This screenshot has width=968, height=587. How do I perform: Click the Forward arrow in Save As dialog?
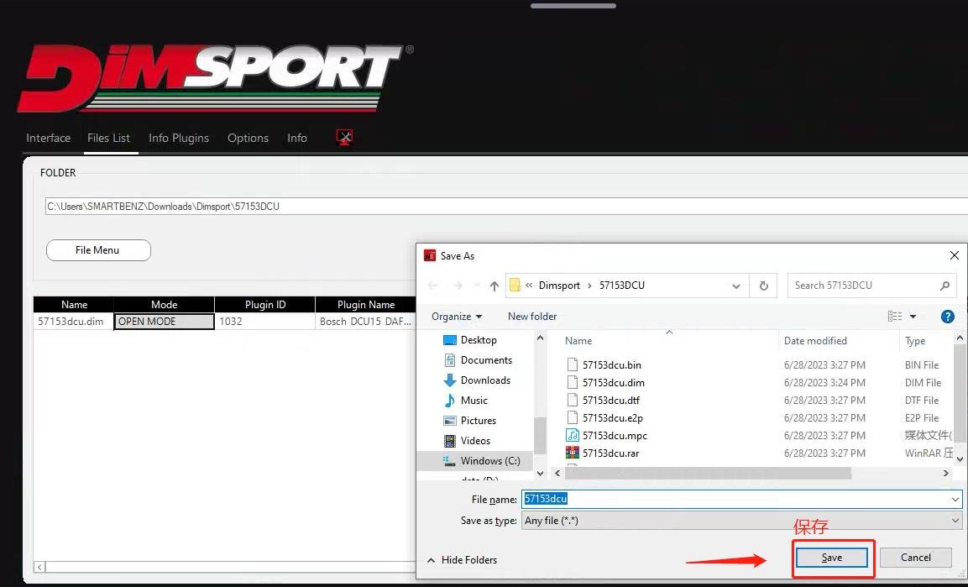458,286
